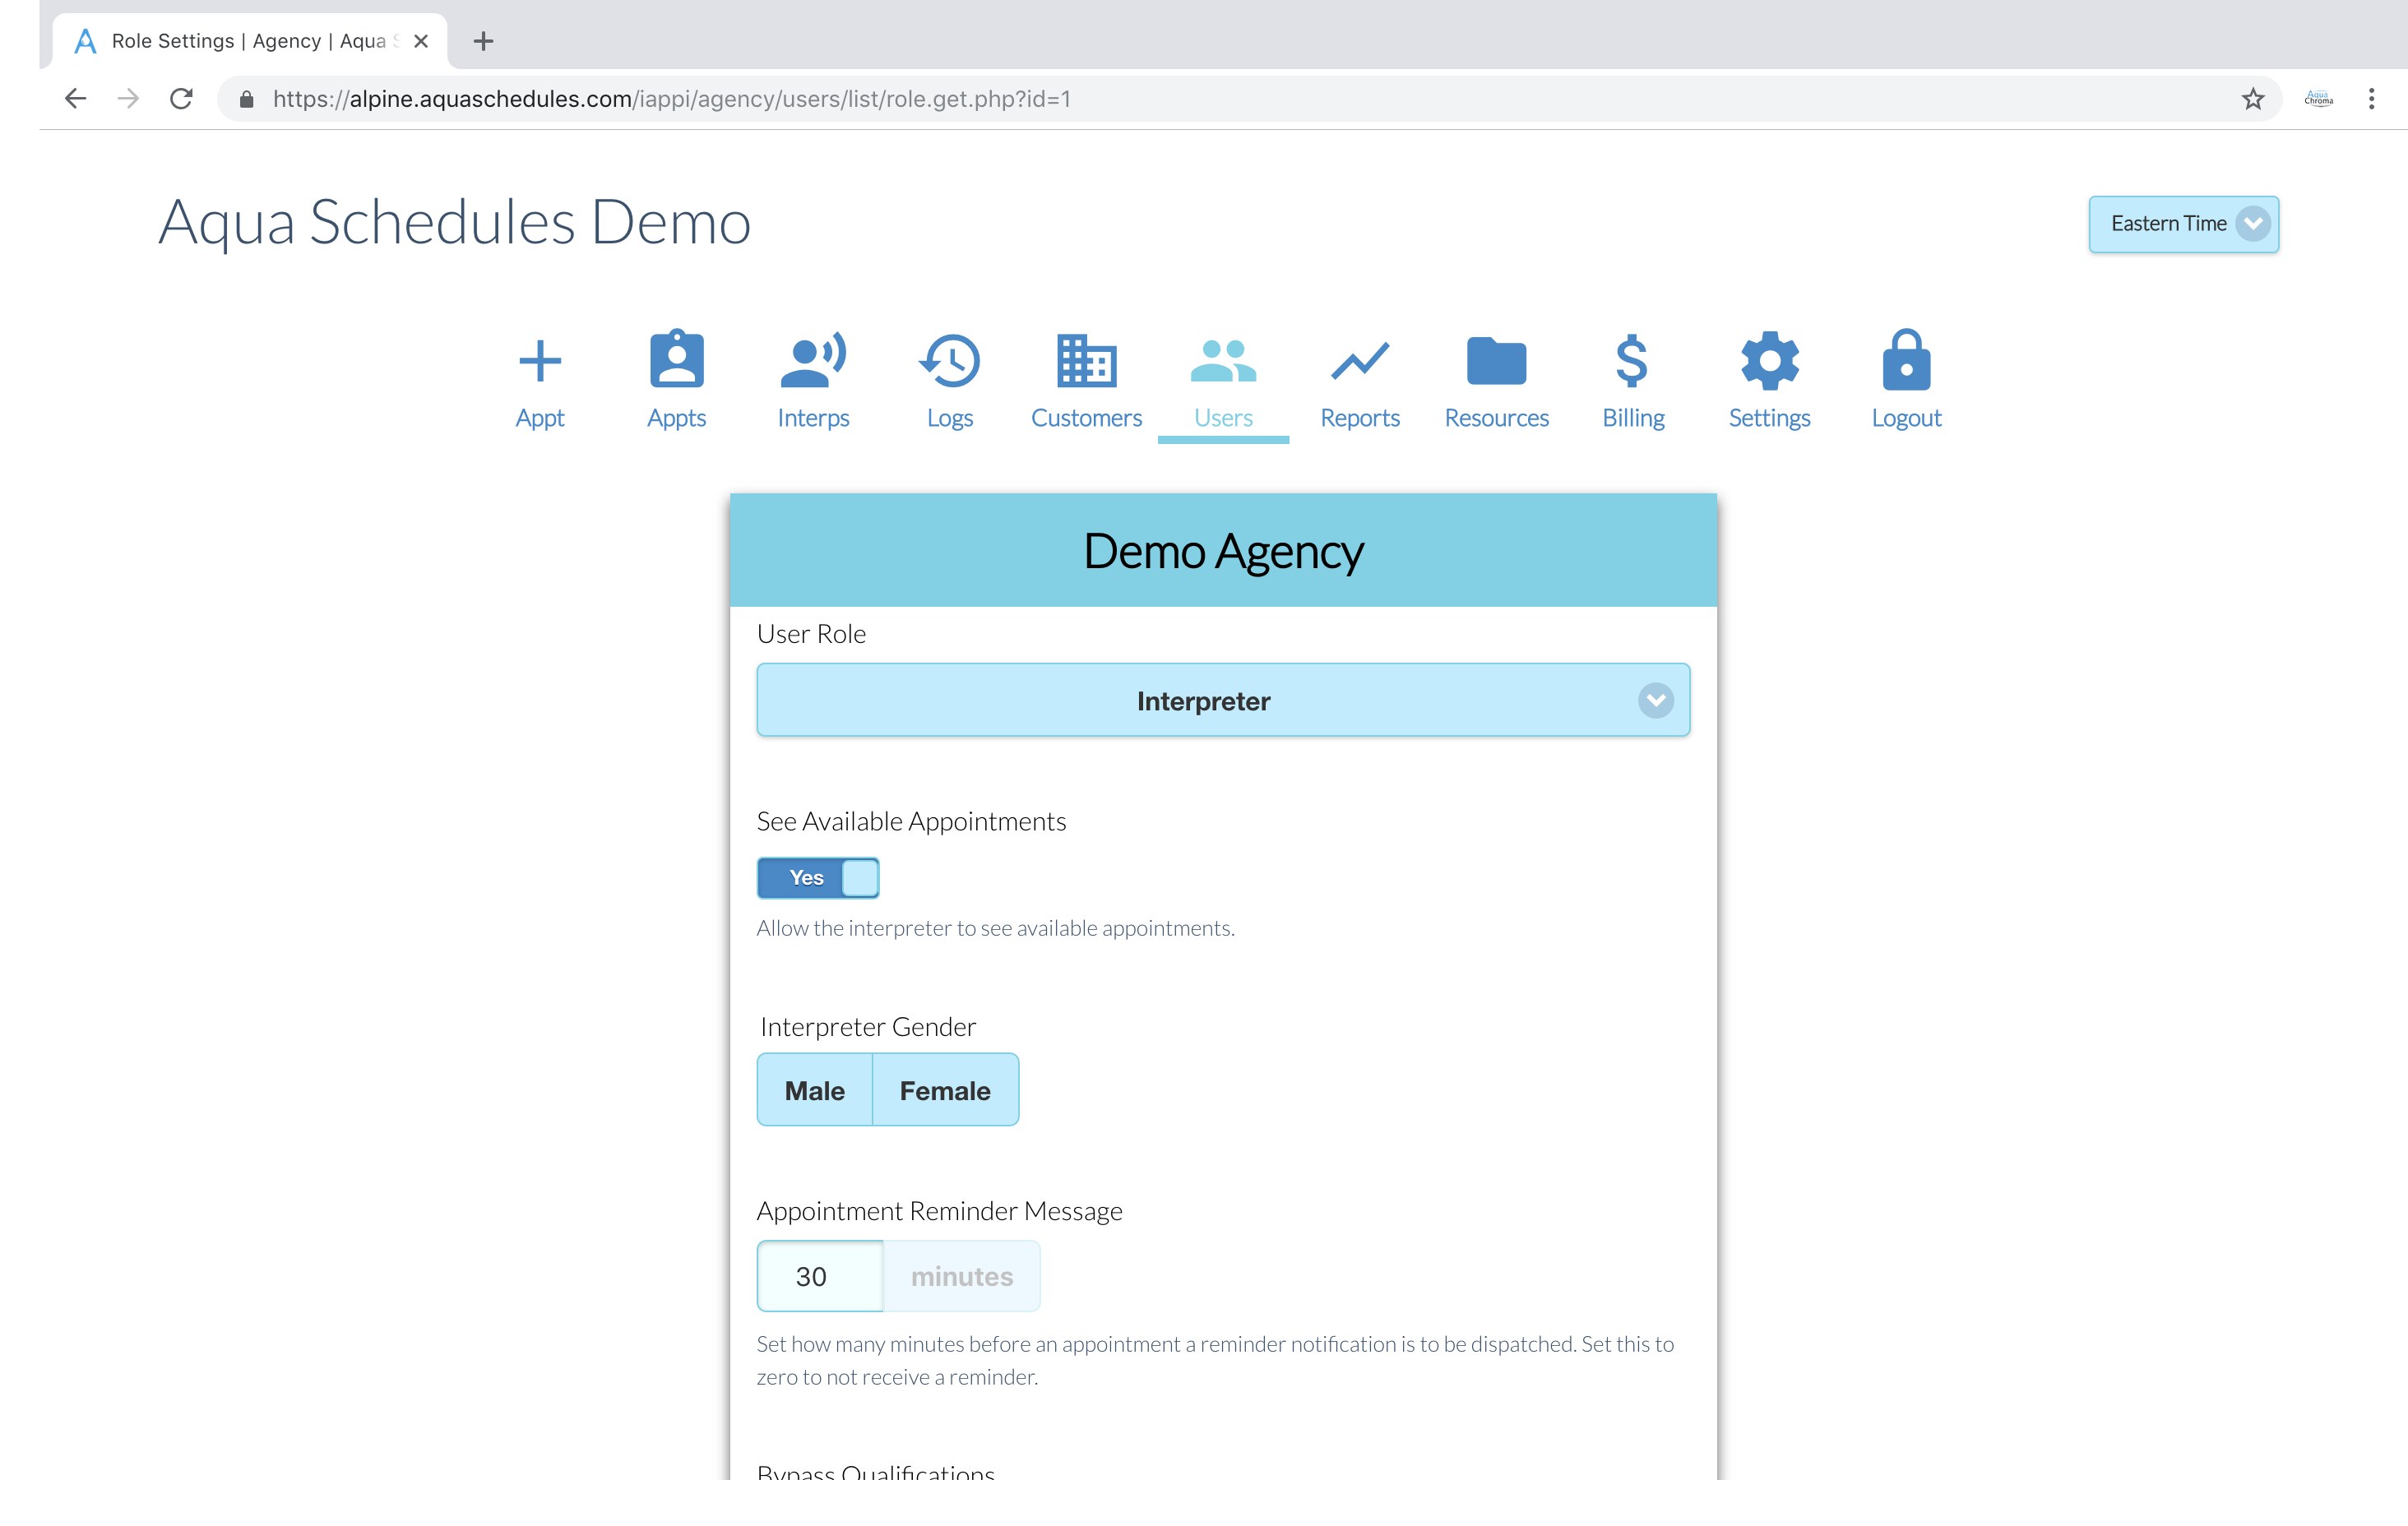Click the Aqua Schedules Demo title
Image resolution: width=2408 pixels, height=1526 pixels.
(x=455, y=222)
